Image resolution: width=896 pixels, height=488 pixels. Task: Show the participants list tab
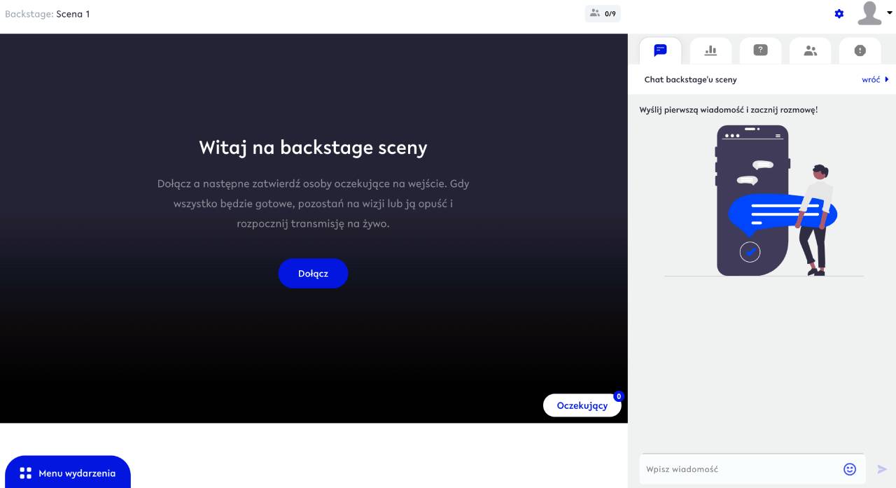811,50
